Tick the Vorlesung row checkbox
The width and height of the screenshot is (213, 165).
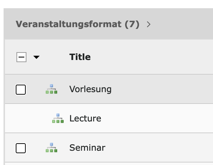pyautogui.click(x=21, y=90)
